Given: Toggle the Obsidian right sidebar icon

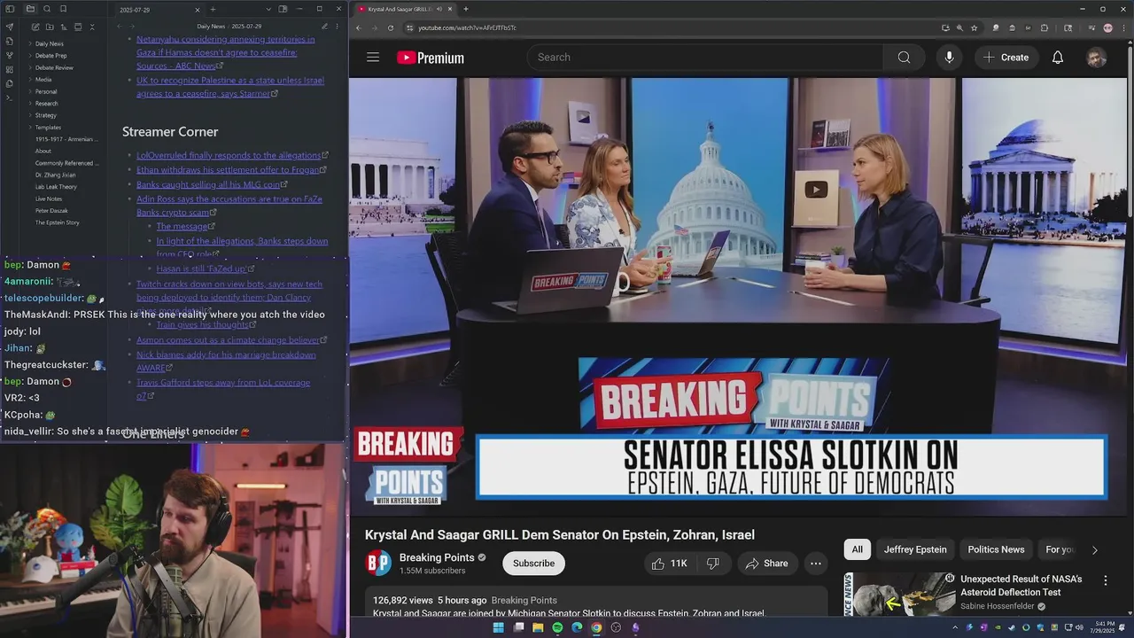Looking at the screenshot, I should [x=283, y=9].
